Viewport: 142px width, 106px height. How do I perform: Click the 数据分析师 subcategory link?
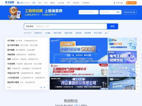[x=28, y=64]
